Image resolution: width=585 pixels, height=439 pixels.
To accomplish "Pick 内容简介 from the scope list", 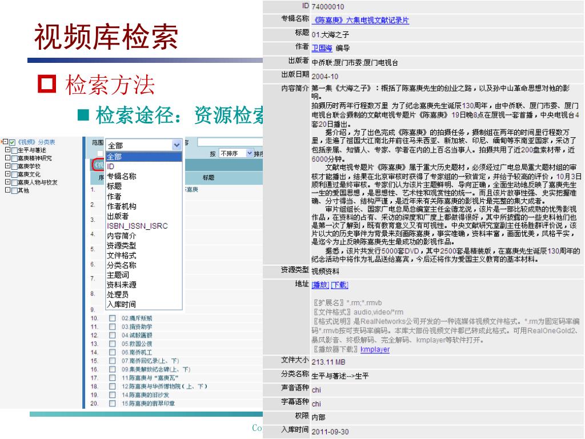I will [x=144, y=236].
